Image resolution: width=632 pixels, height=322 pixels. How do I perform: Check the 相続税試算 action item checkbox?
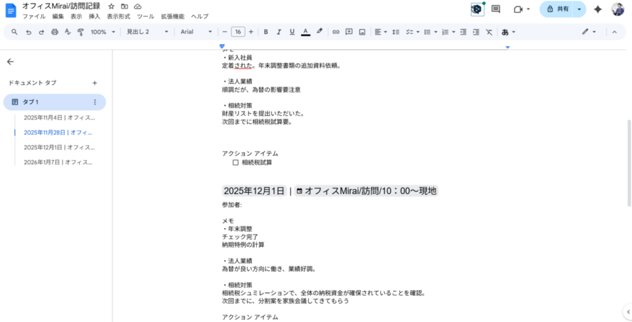[235, 163]
